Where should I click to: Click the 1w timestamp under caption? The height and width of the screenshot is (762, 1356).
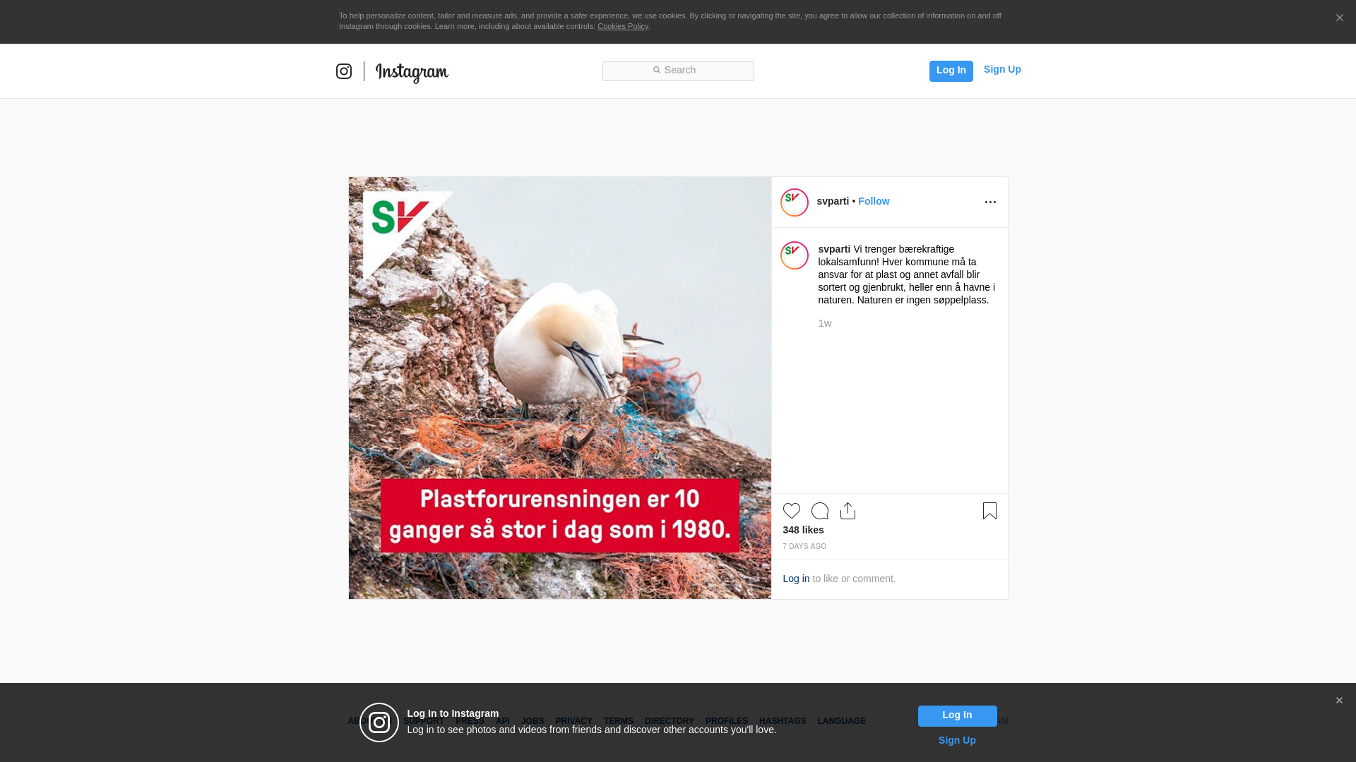coord(825,323)
